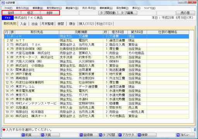The height and width of the screenshot is (139, 198).
Task: Select the 神戸不動産 row
Action: [97, 74]
